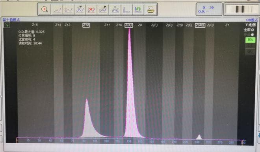
Task: Click the first curve with down-arrow marker icon
Action: tap(80, 9)
